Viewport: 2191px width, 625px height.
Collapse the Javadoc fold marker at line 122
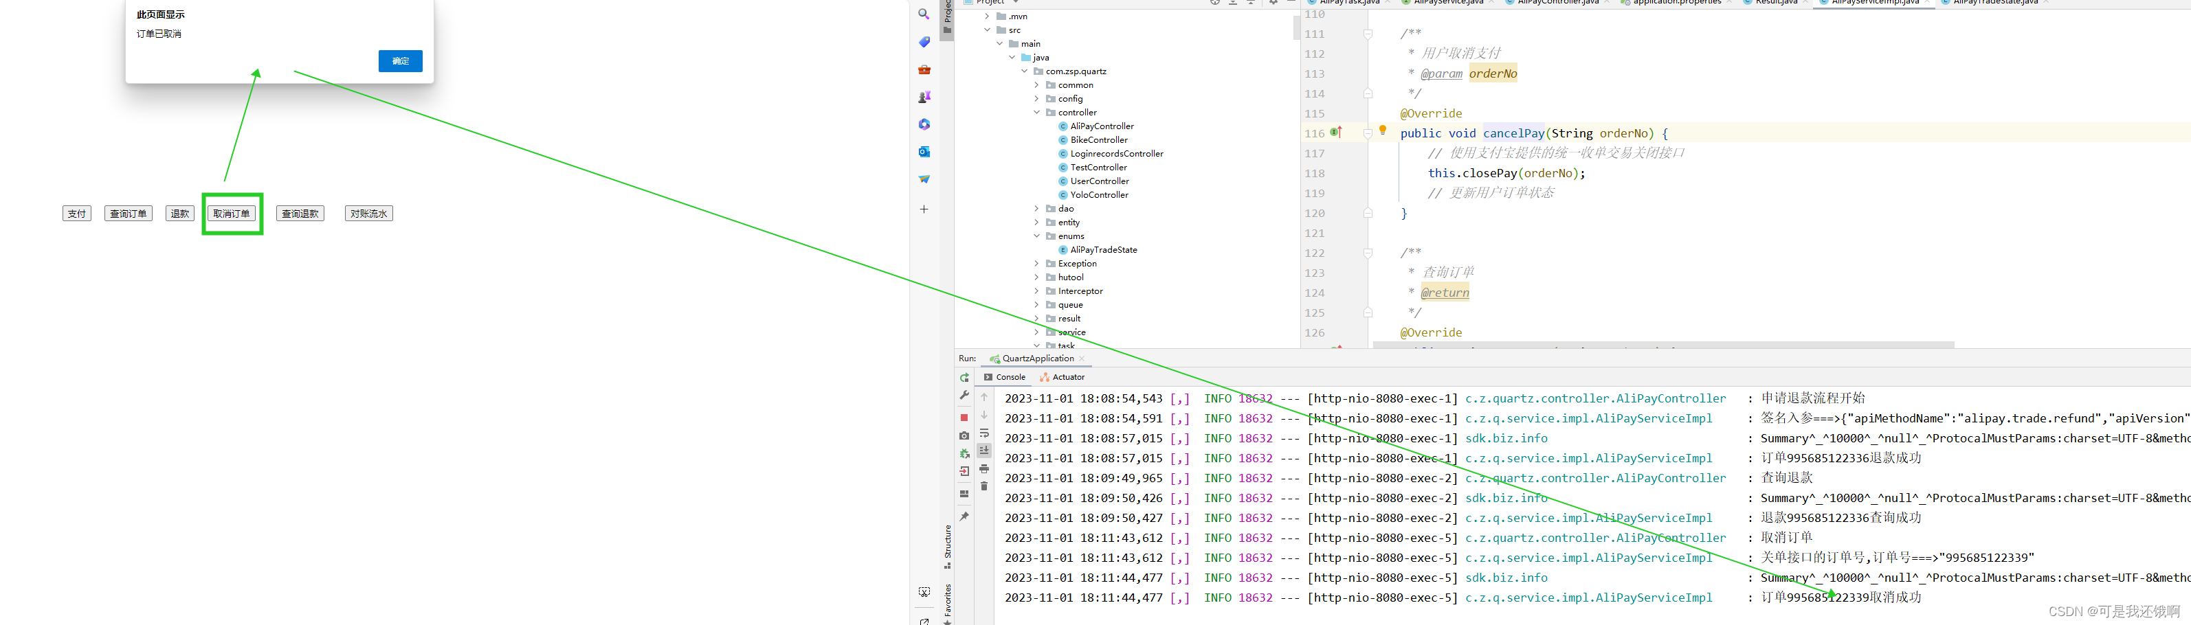coord(1368,253)
